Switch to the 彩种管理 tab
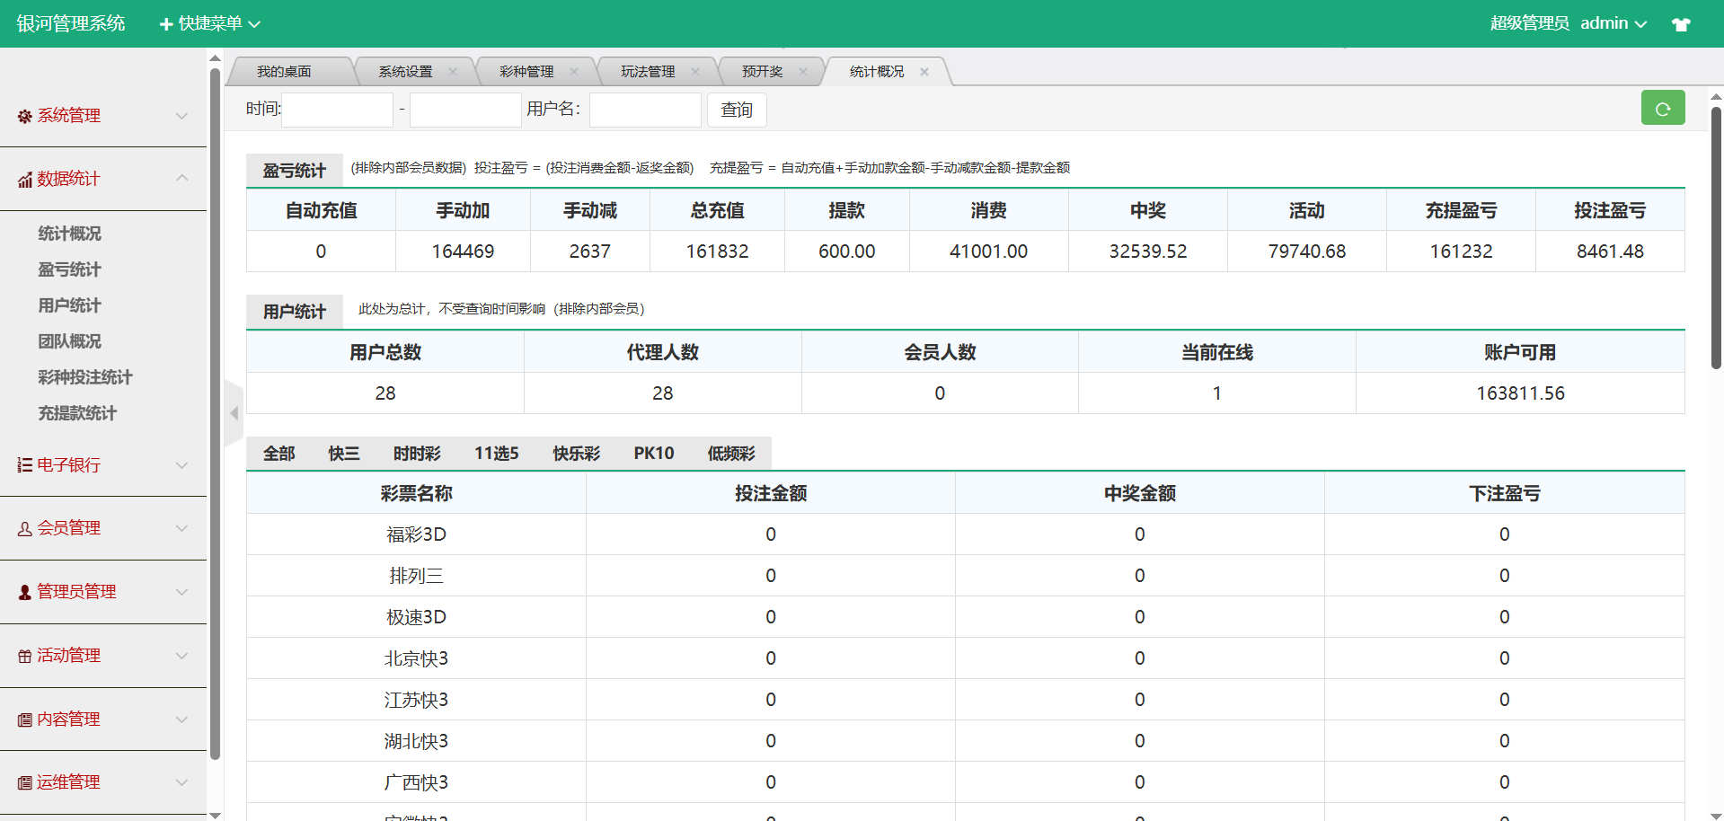The height and width of the screenshot is (821, 1724). coord(526,72)
